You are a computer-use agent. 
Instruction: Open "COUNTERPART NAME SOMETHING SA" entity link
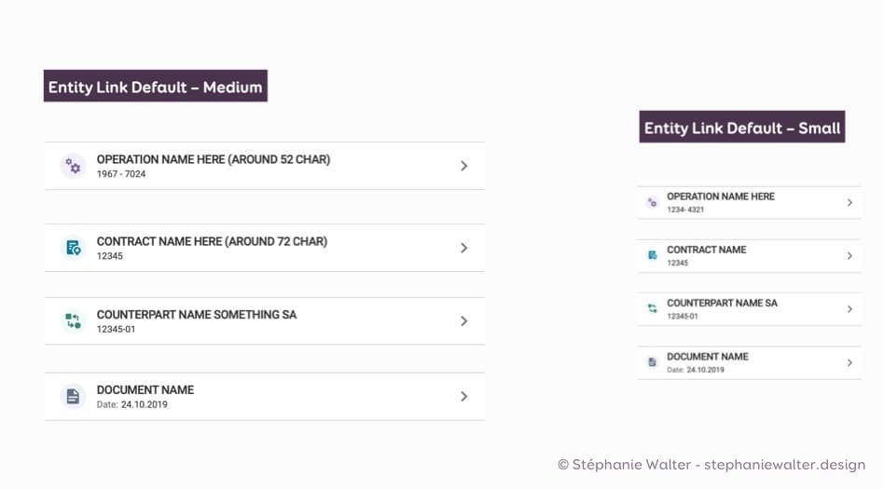196,315
